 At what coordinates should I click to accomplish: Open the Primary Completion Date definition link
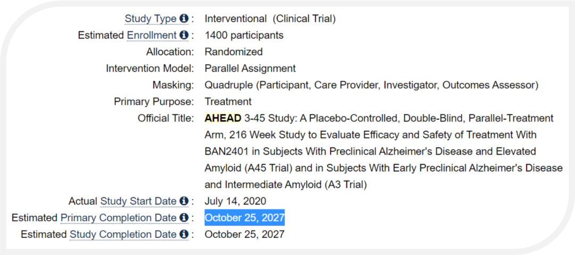coord(119,218)
